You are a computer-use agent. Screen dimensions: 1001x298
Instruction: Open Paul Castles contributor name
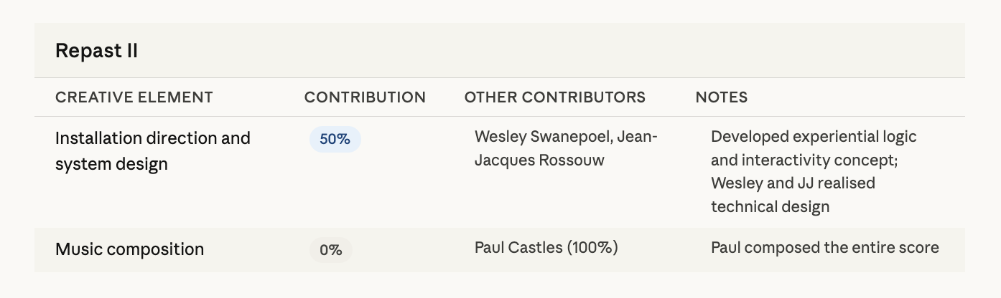[518, 248]
